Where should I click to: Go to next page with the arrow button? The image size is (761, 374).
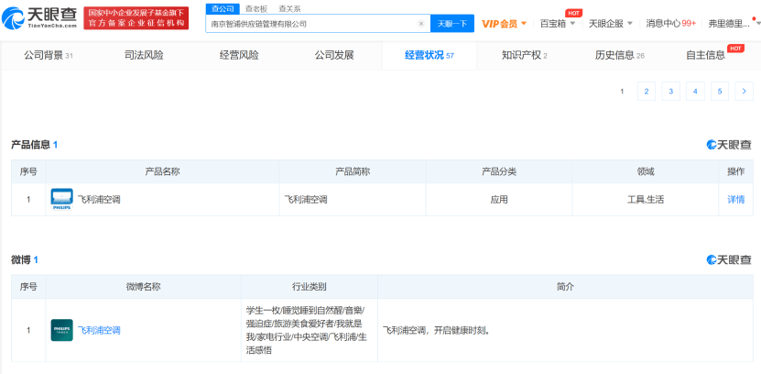[x=744, y=92]
